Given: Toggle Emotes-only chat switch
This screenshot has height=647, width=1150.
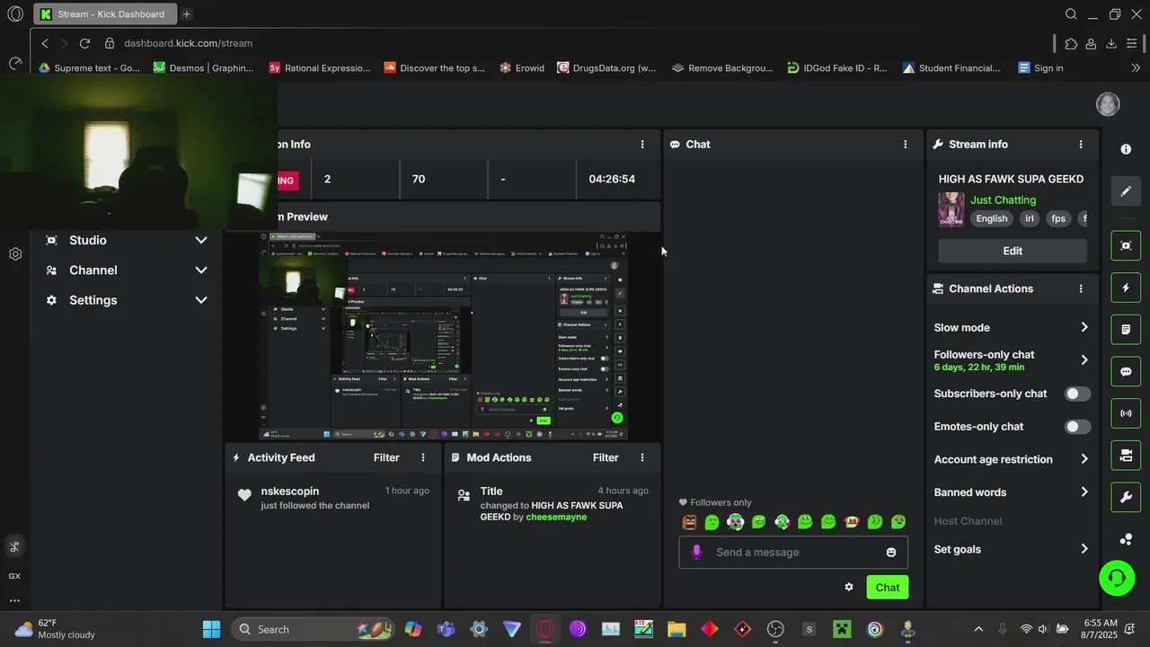Looking at the screenshot, I should [1077, 427].
